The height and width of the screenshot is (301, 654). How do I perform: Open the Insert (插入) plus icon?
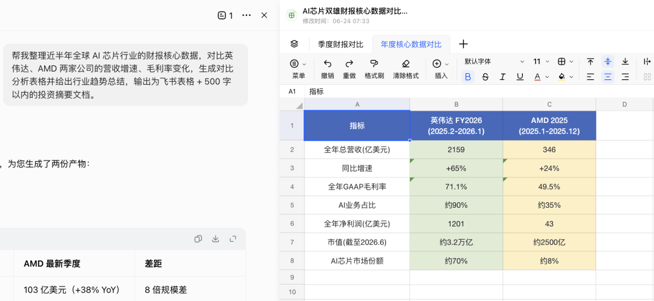(437, 64)
